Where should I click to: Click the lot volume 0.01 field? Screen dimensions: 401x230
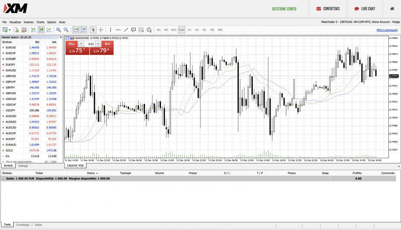[90, 44]
